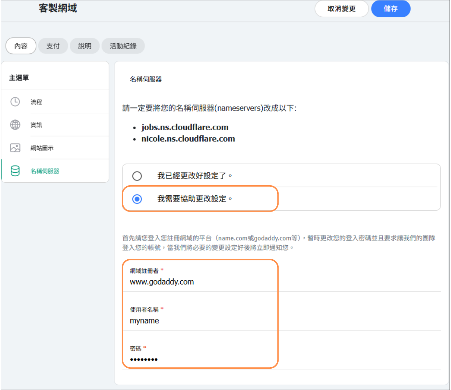Image resolution: width=451 pixels, height=390 pixels.
Task: Select the 名稱伺服器 menu label
Action: 45,171
